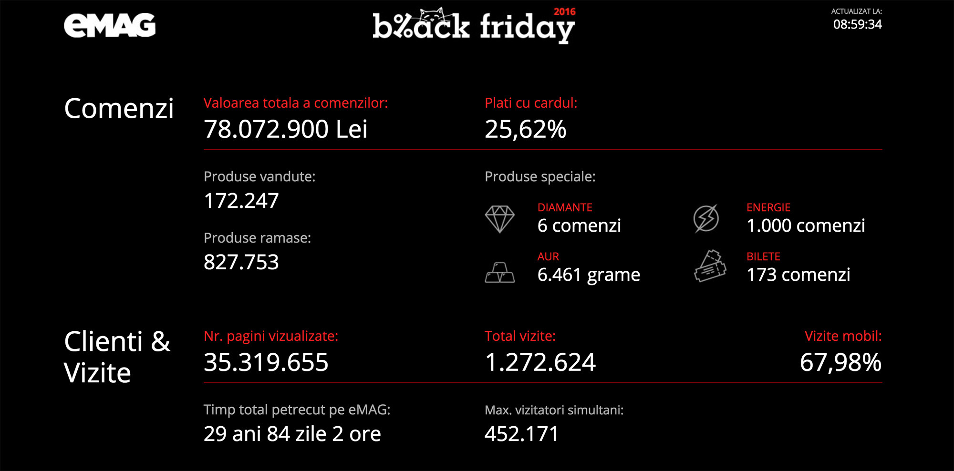954x471 pixels.
Task: Click the 172.247 products sold number
Action: [x=241, y=201]
